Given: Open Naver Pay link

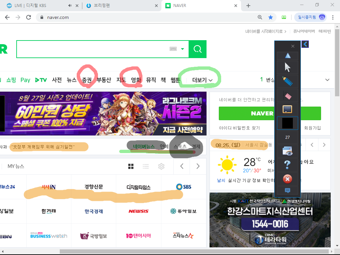Looking at the screenshot, I should (x=25, y=80).
